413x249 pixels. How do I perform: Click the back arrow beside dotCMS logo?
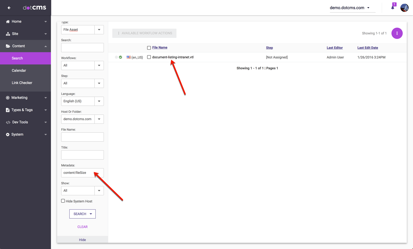click(9, 8)
